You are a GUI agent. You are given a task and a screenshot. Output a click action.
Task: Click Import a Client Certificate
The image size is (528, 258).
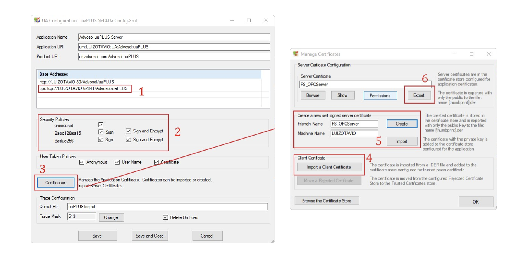(x=329, y=167)
